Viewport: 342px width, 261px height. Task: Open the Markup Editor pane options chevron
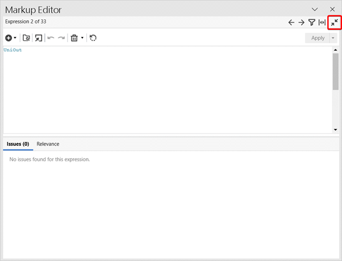[315, 10]
